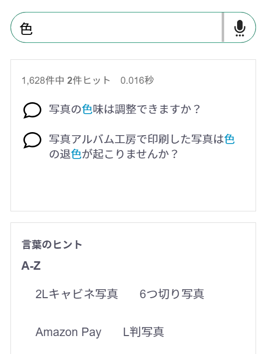Choose the Amazon Pay word hint

[x=68, y=332]
